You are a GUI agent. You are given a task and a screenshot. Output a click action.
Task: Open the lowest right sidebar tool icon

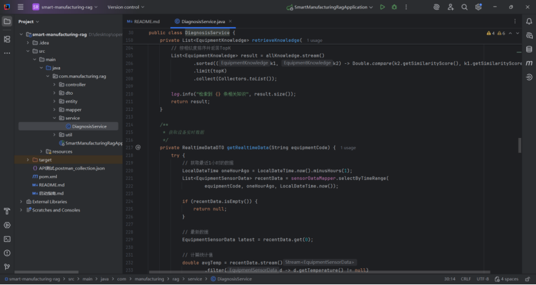click(x=529, y=77)
